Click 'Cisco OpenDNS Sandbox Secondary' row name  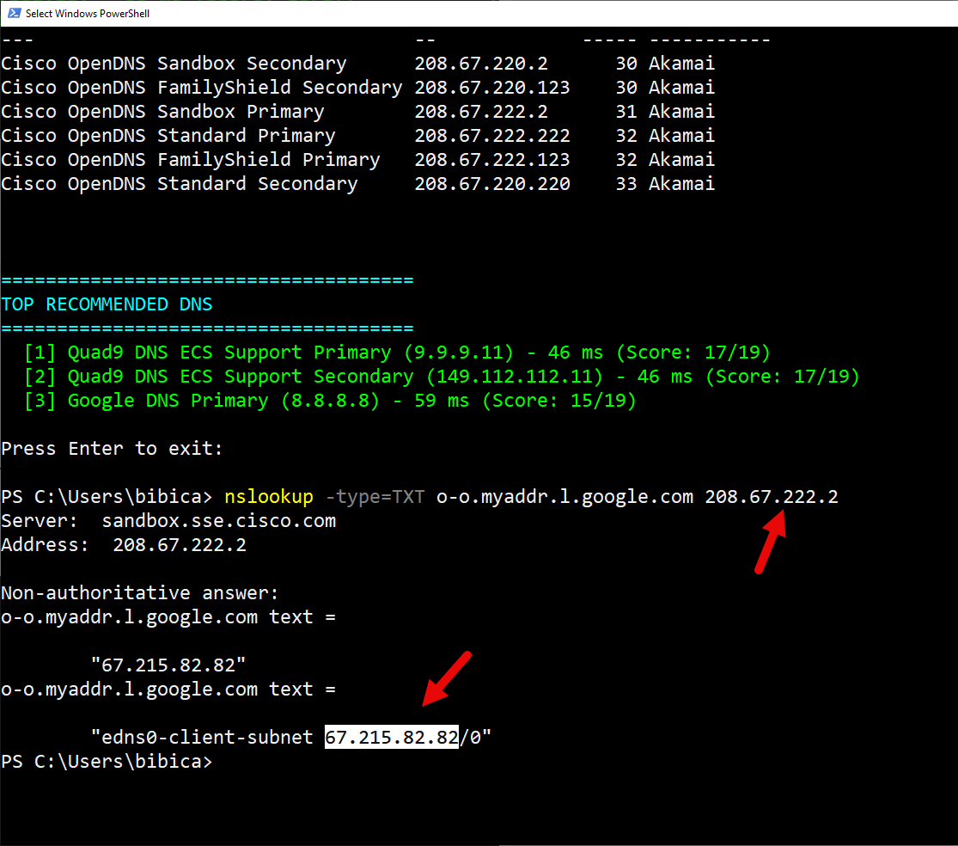(174, 64)
